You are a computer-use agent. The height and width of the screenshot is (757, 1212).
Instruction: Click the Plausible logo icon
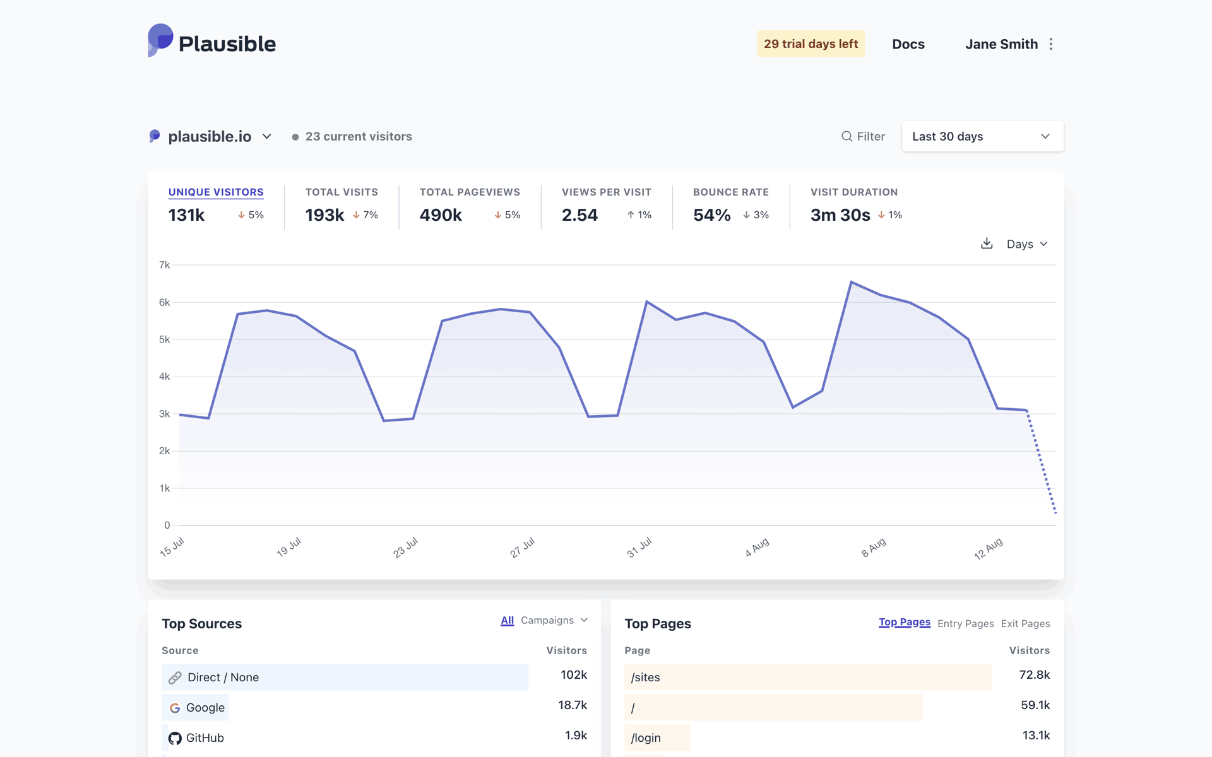click(160, 40)
